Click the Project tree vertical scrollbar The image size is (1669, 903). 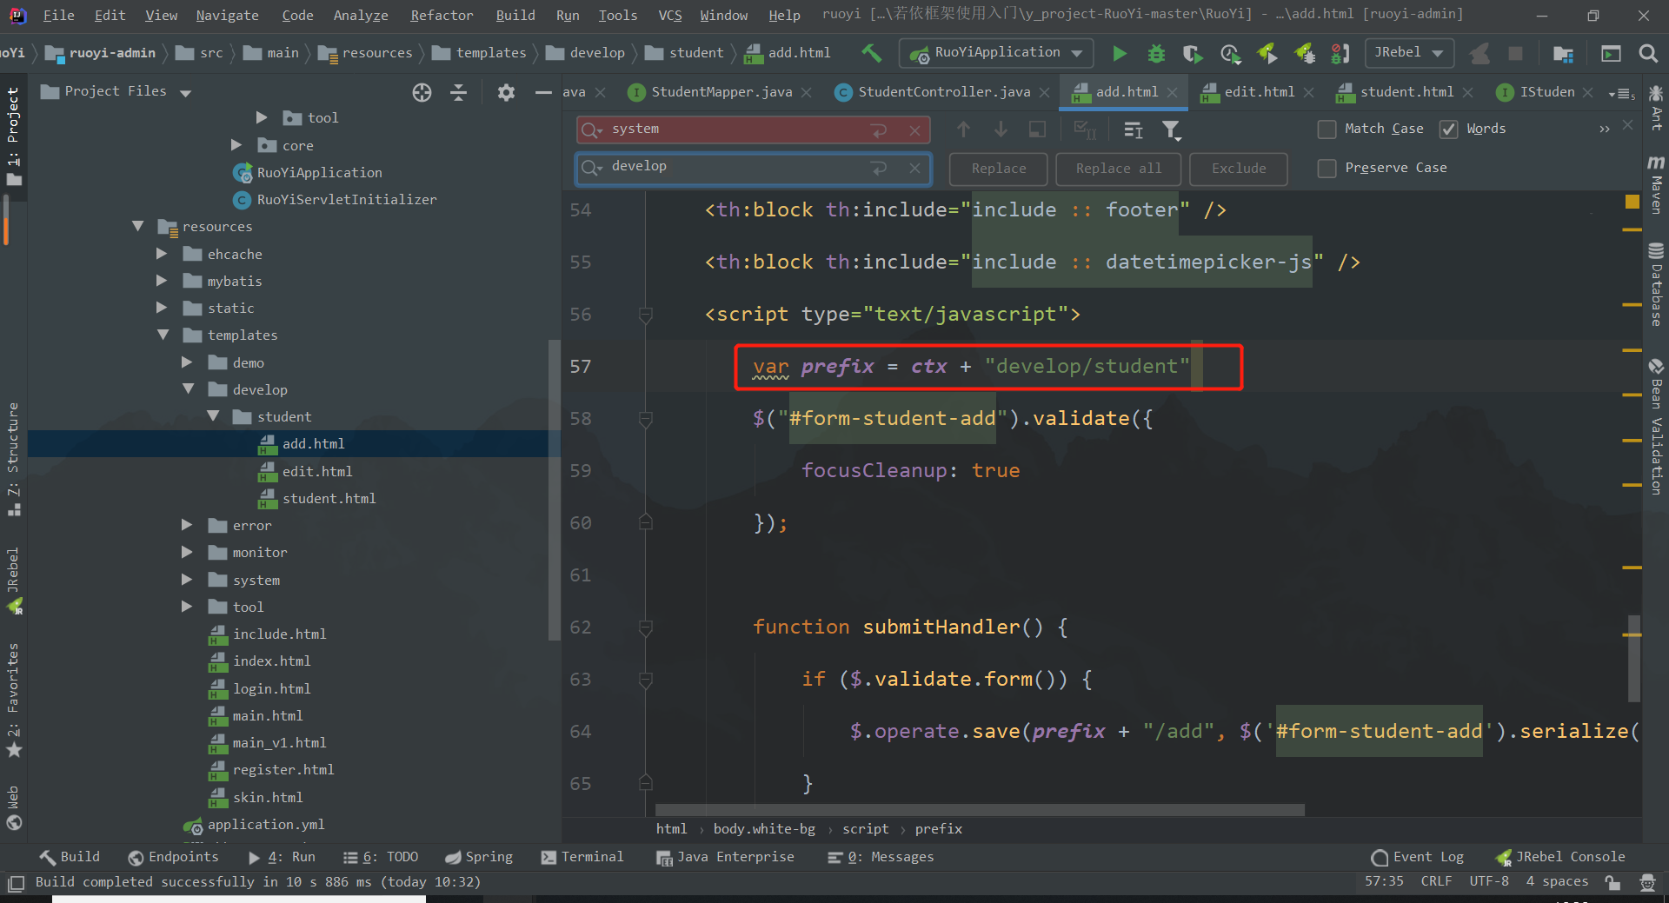pos(554,491)
